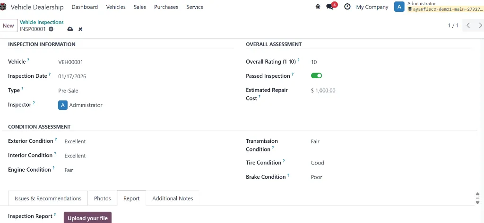The height and width of the screenshot is (223, 484).
Task: Open the Dashboard menu
Action: 85,7
